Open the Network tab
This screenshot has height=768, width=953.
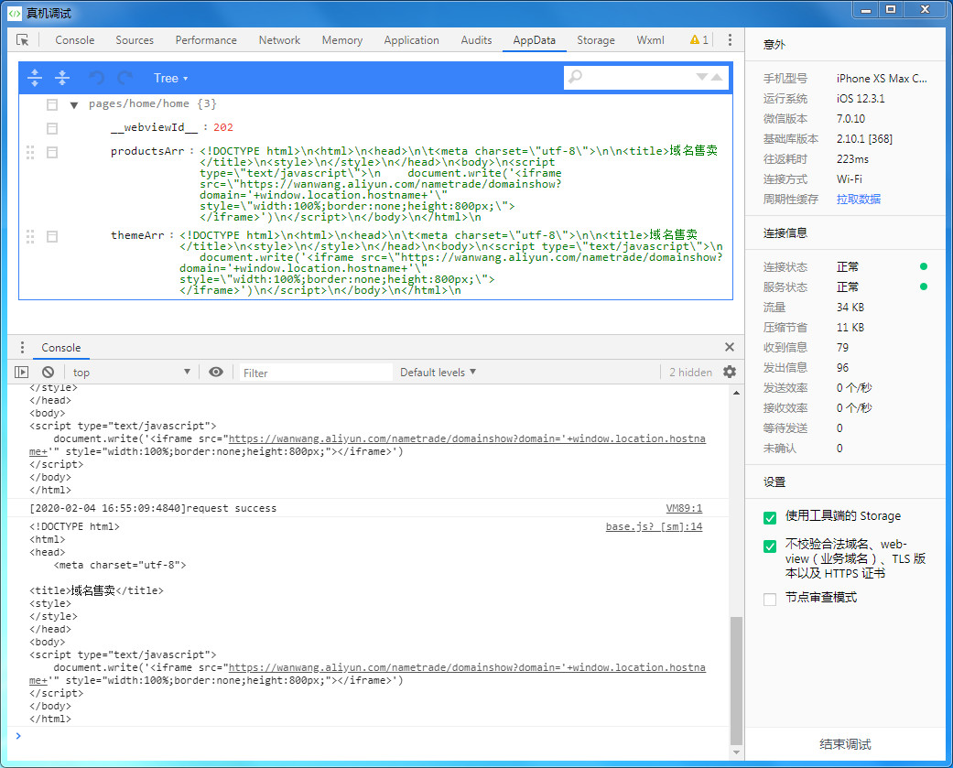tap(279, 40)
